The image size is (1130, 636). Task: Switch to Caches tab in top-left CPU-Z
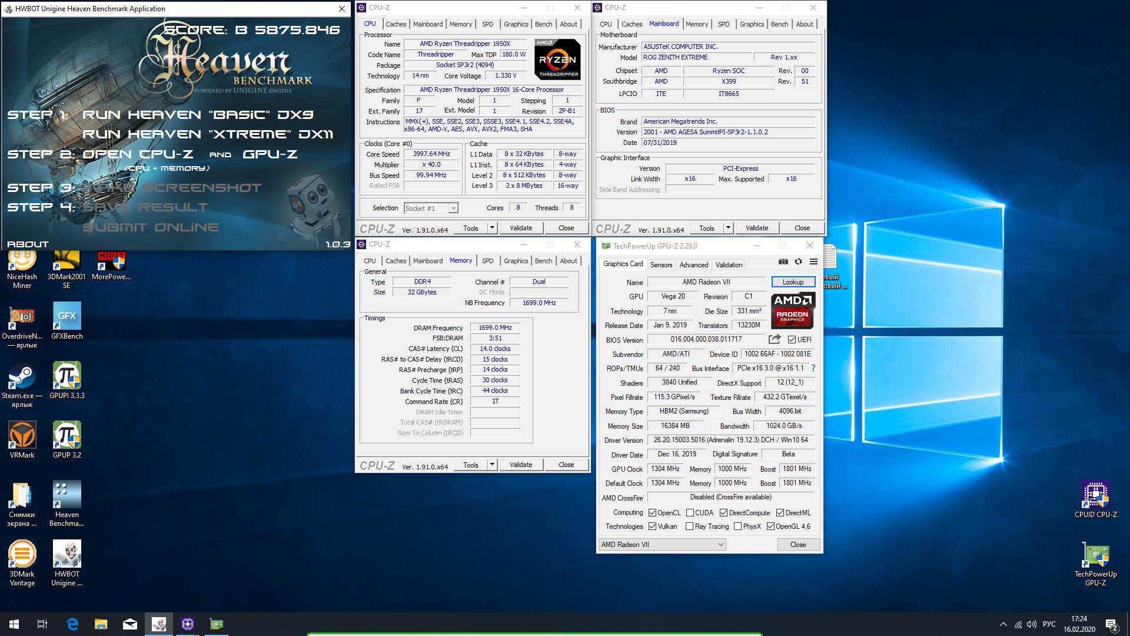pyautogui.click(x=395, y=24)
